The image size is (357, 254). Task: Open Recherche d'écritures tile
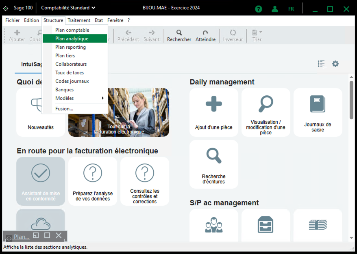point(214,164)
